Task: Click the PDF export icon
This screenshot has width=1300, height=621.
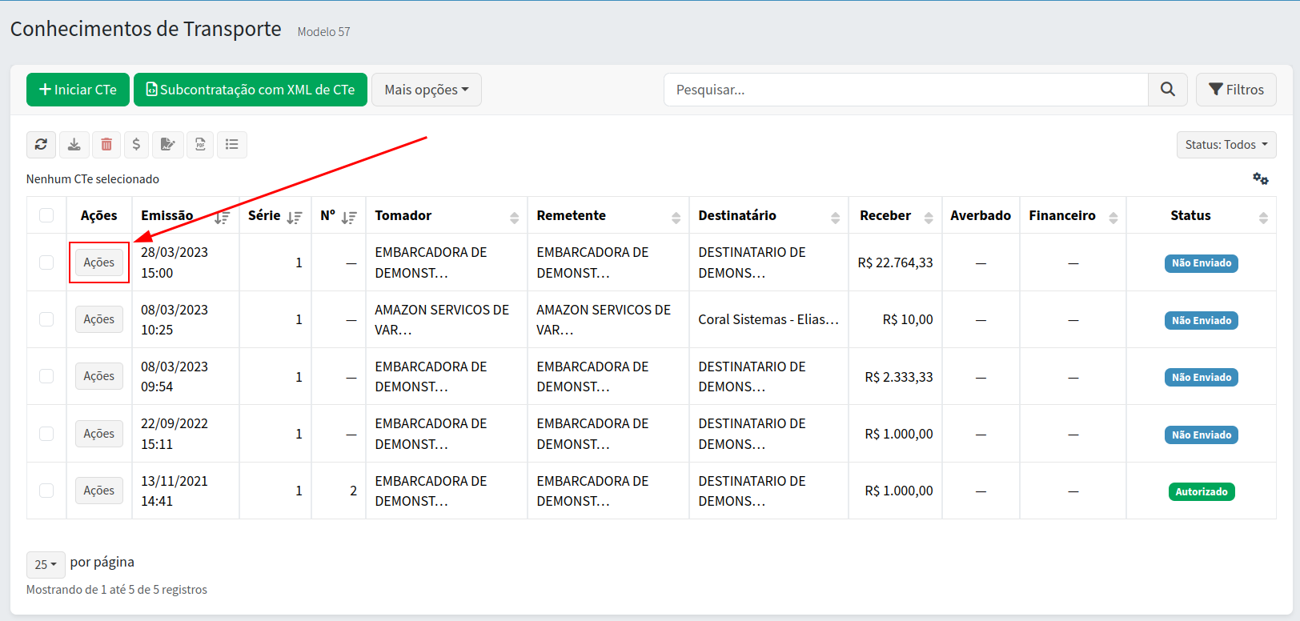Action: (200, 145)
